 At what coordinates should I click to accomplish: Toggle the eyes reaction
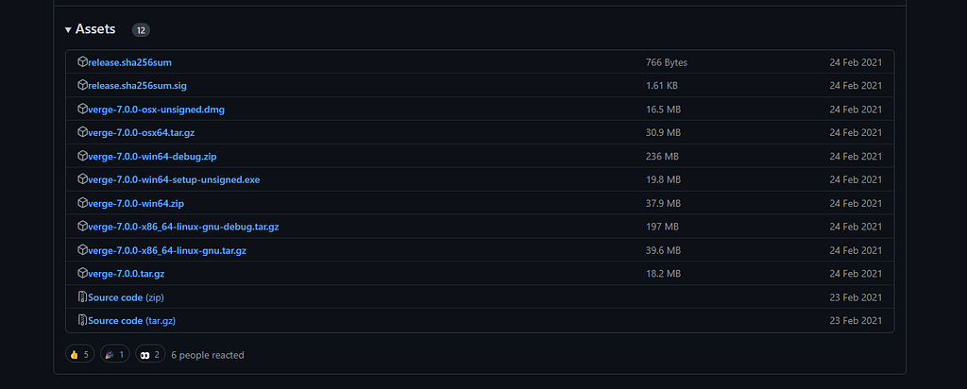[150, 354]
